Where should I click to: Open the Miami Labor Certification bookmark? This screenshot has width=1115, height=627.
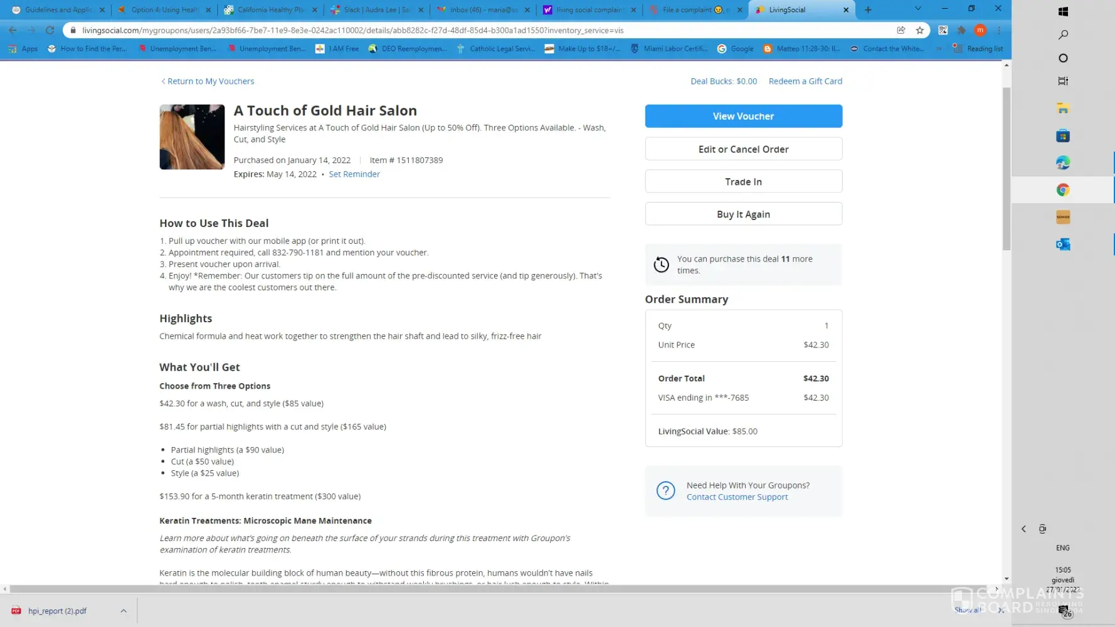pos(669,49)
